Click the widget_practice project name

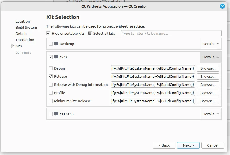(130, 26)
